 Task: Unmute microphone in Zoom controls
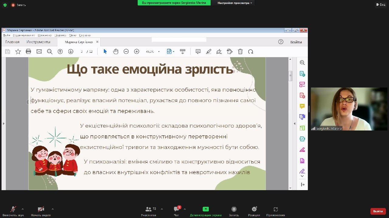pos(13,209)
